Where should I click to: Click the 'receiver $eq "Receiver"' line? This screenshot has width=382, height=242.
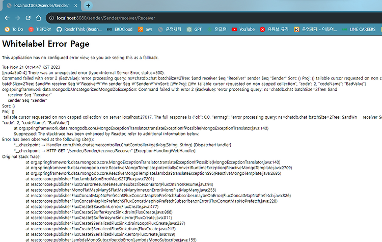pos(30,95)
